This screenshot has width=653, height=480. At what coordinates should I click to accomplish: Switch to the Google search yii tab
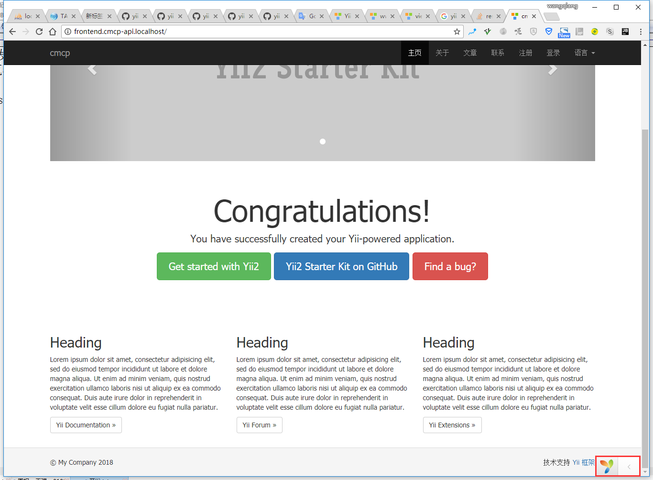pyautogui.click(x=449, y=16)
